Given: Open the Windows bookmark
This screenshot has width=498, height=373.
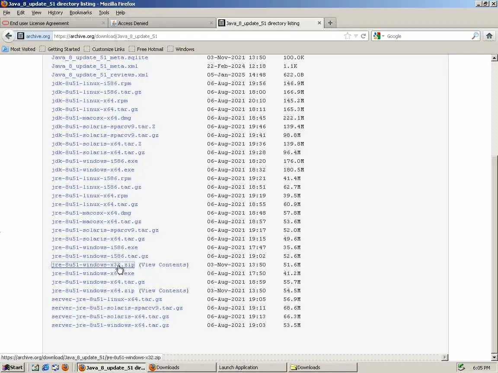Looking at the screenshot, I should click(x=181, y=49).
